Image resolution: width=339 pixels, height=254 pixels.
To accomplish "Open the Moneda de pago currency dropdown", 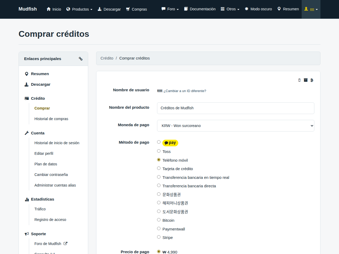I will 236,126.
